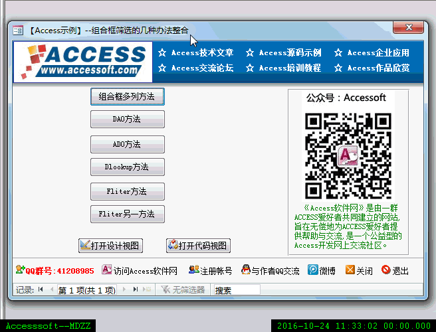The height and width of the screenshot is (332, 436).
Task: Click QQ群号:41208985 link
Action: 60,271
